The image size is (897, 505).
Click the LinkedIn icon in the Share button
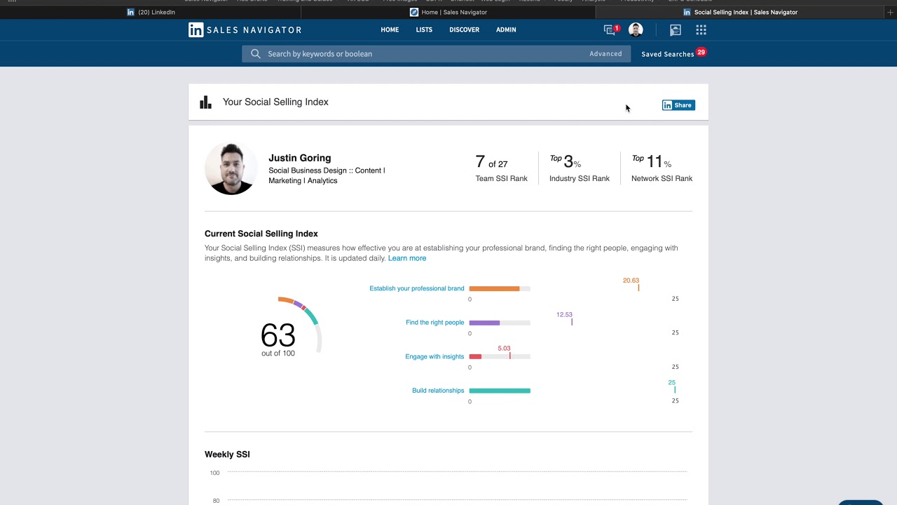[667, 105]
